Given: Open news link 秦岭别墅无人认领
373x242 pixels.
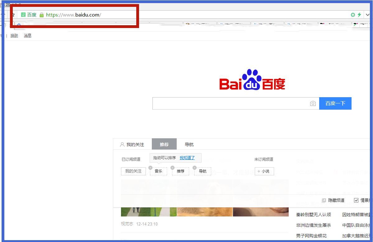Looking at the screenshot, I should [314, 215].
